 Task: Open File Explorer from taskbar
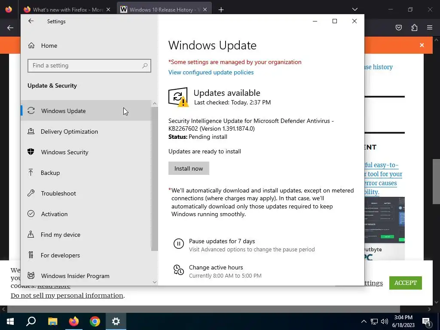coord(52,321)
